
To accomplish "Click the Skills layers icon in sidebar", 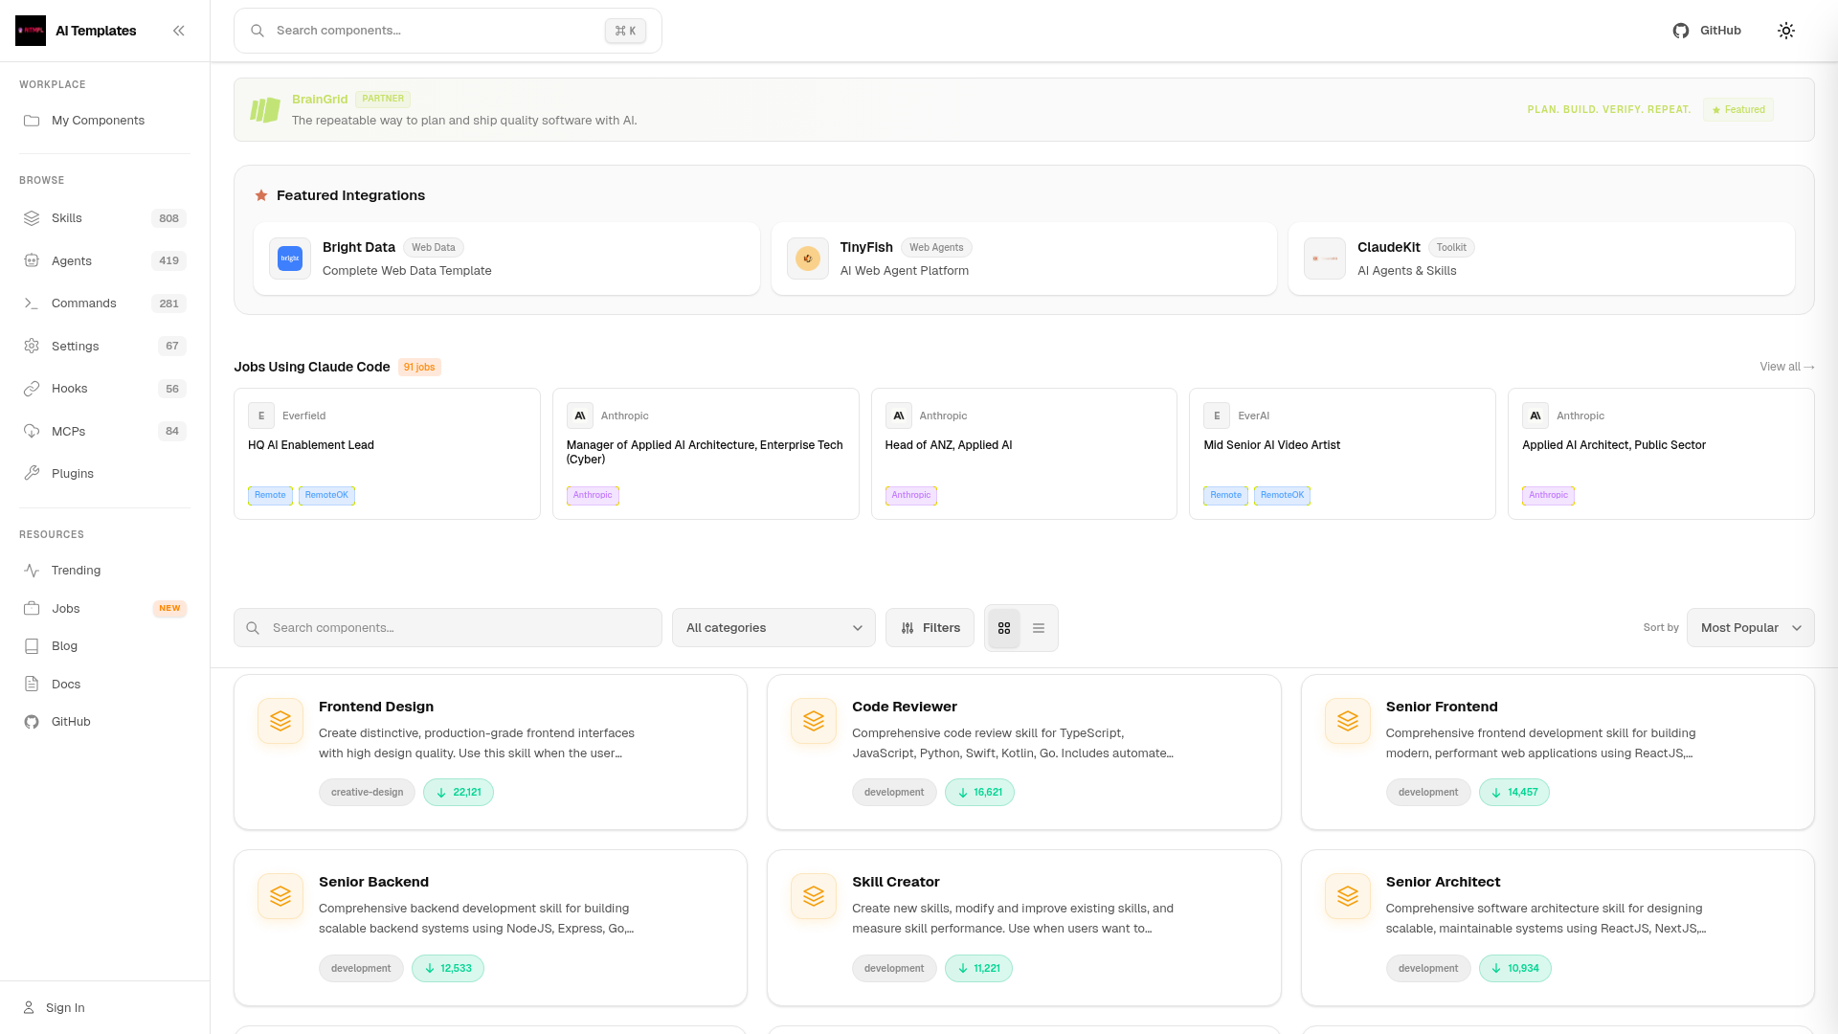I will pyautogui.click(x=32, y=218).
